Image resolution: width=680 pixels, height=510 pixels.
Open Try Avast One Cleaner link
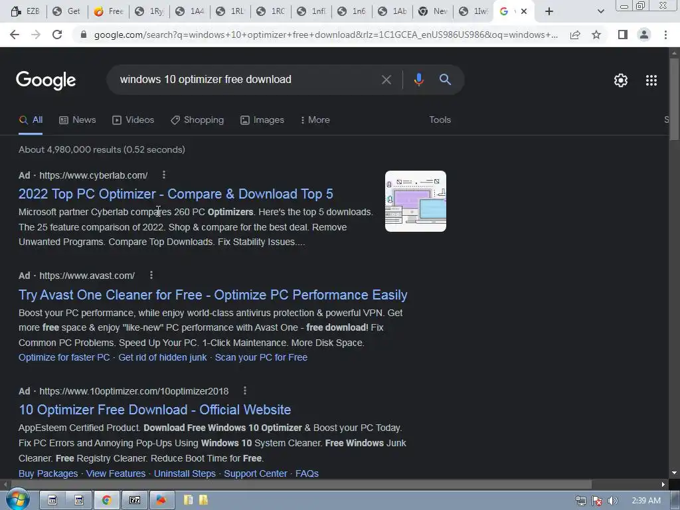click(213, 294)
